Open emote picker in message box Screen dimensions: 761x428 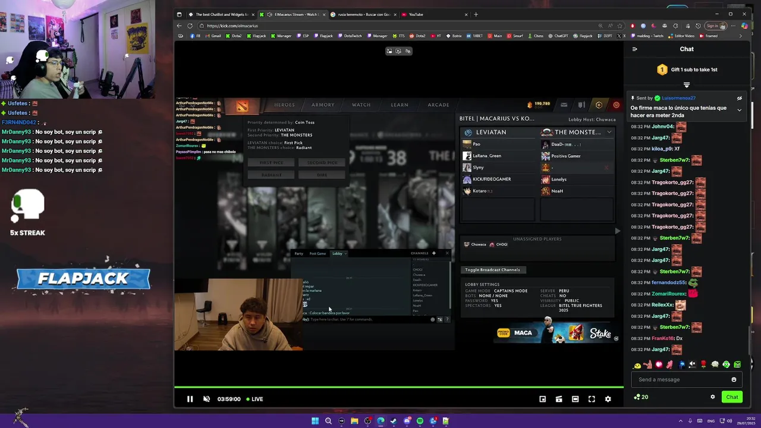(734, 379)
